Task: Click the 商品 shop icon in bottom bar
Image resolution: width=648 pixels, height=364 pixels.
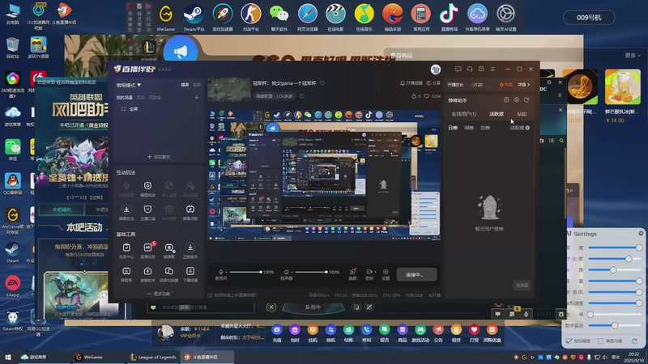Action: [x=402, y=329]
